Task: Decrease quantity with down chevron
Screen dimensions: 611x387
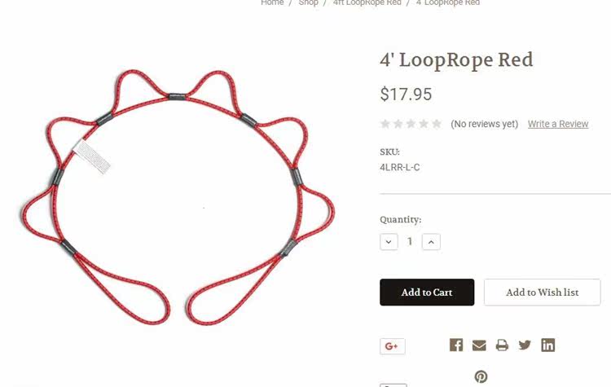Action: 389,242
